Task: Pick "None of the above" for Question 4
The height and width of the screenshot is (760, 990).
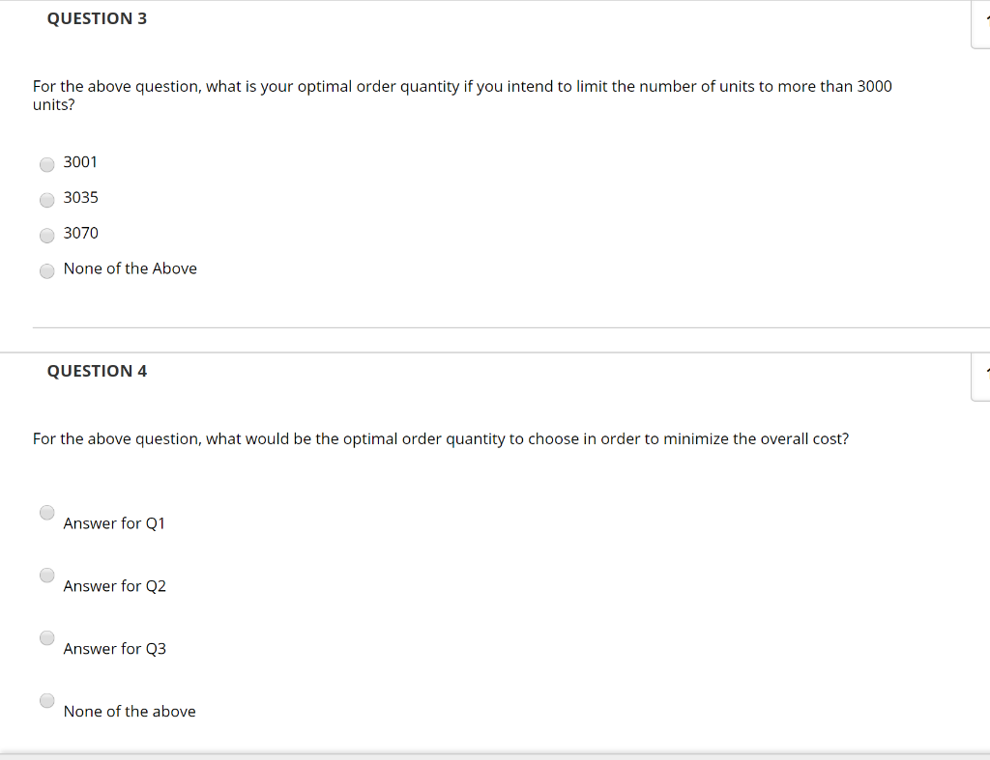Action: (46, 700)
